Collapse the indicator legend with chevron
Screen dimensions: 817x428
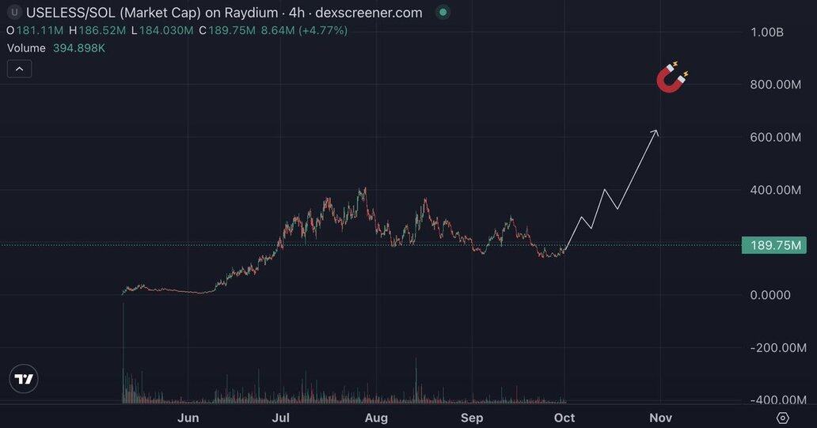(20, 69)
